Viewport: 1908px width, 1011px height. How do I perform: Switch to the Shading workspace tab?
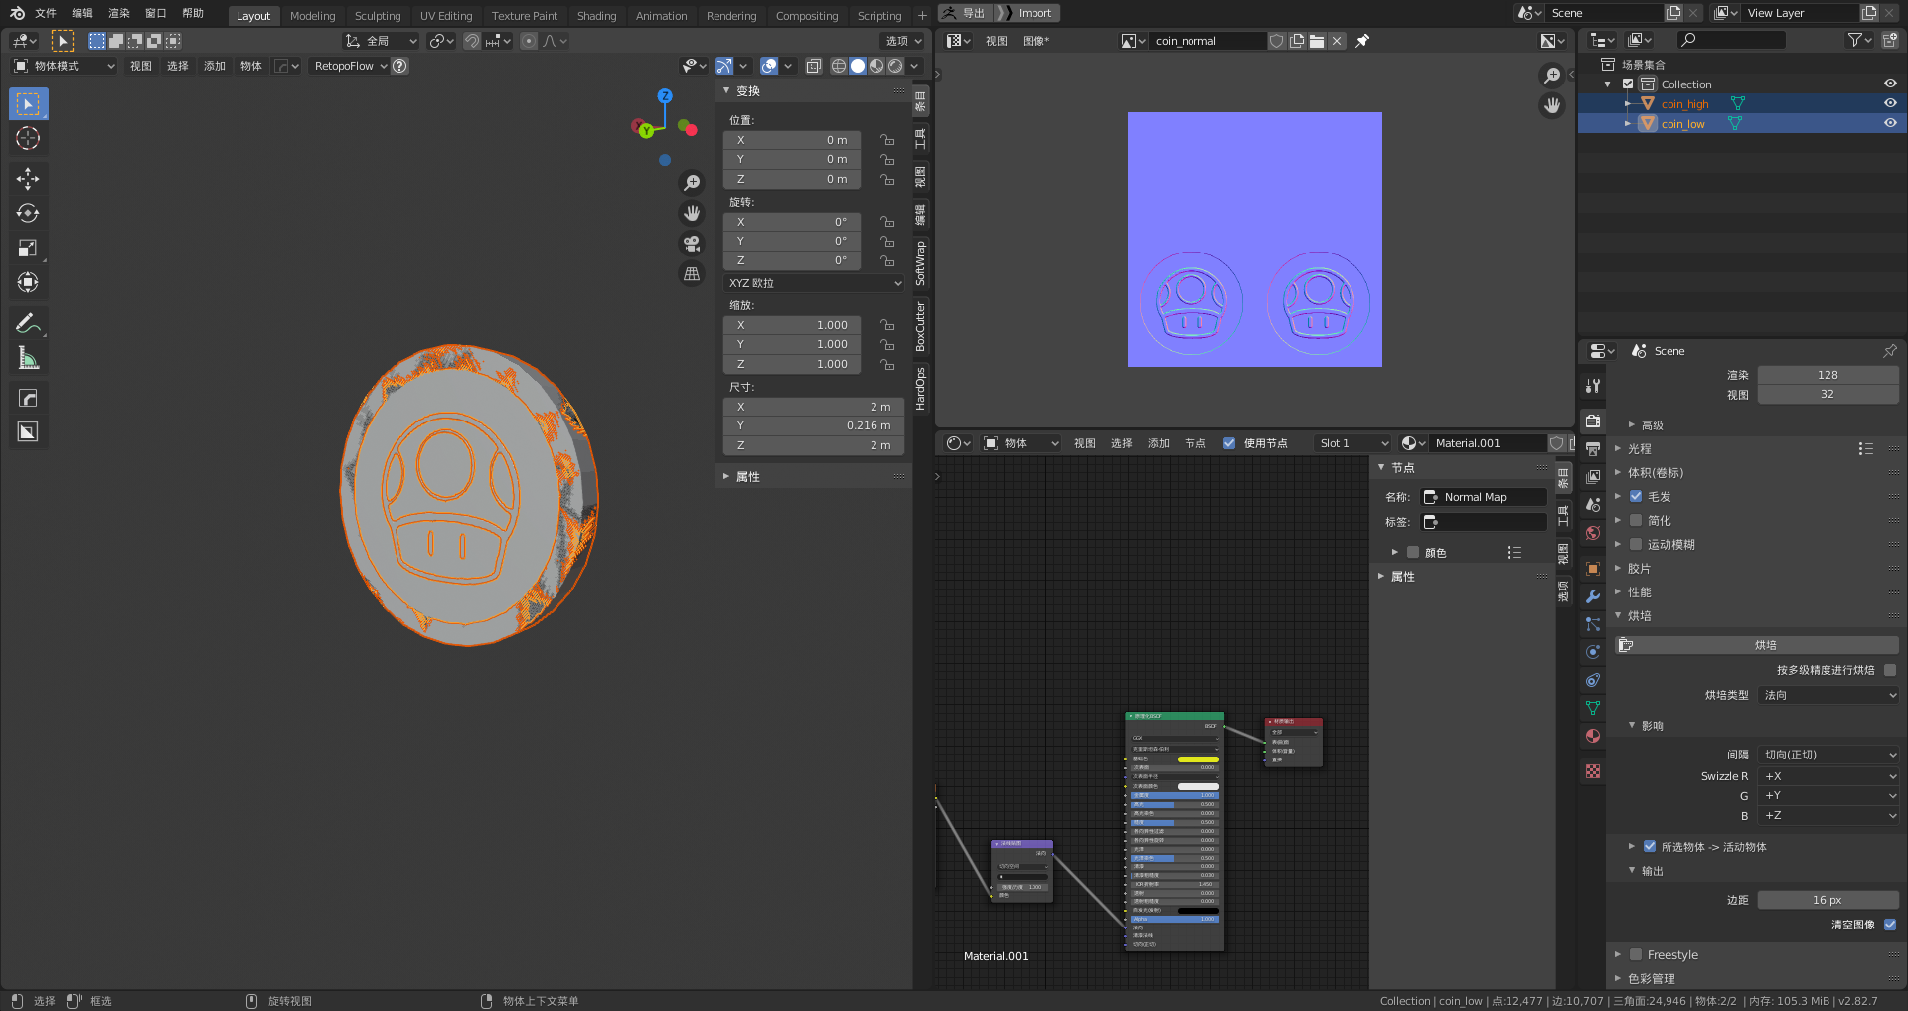pos(596,16)
